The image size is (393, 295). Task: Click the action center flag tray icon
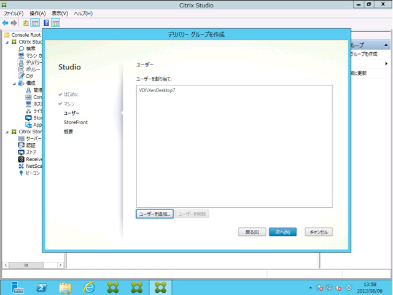(320, 288)
